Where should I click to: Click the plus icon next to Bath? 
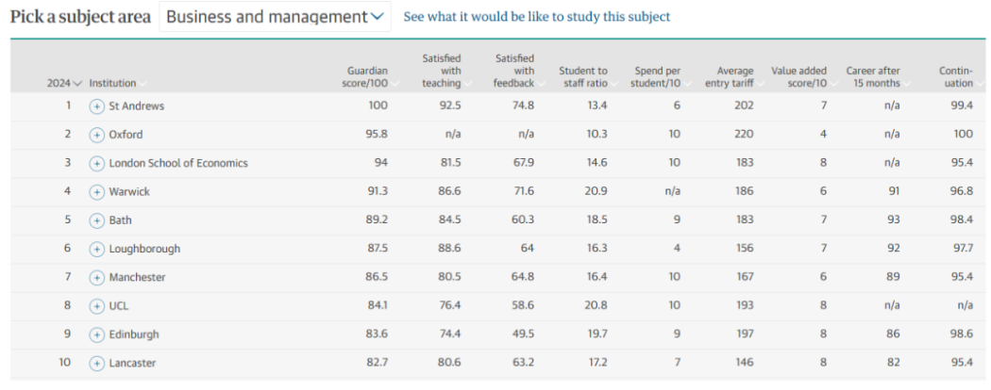point(96,220)
